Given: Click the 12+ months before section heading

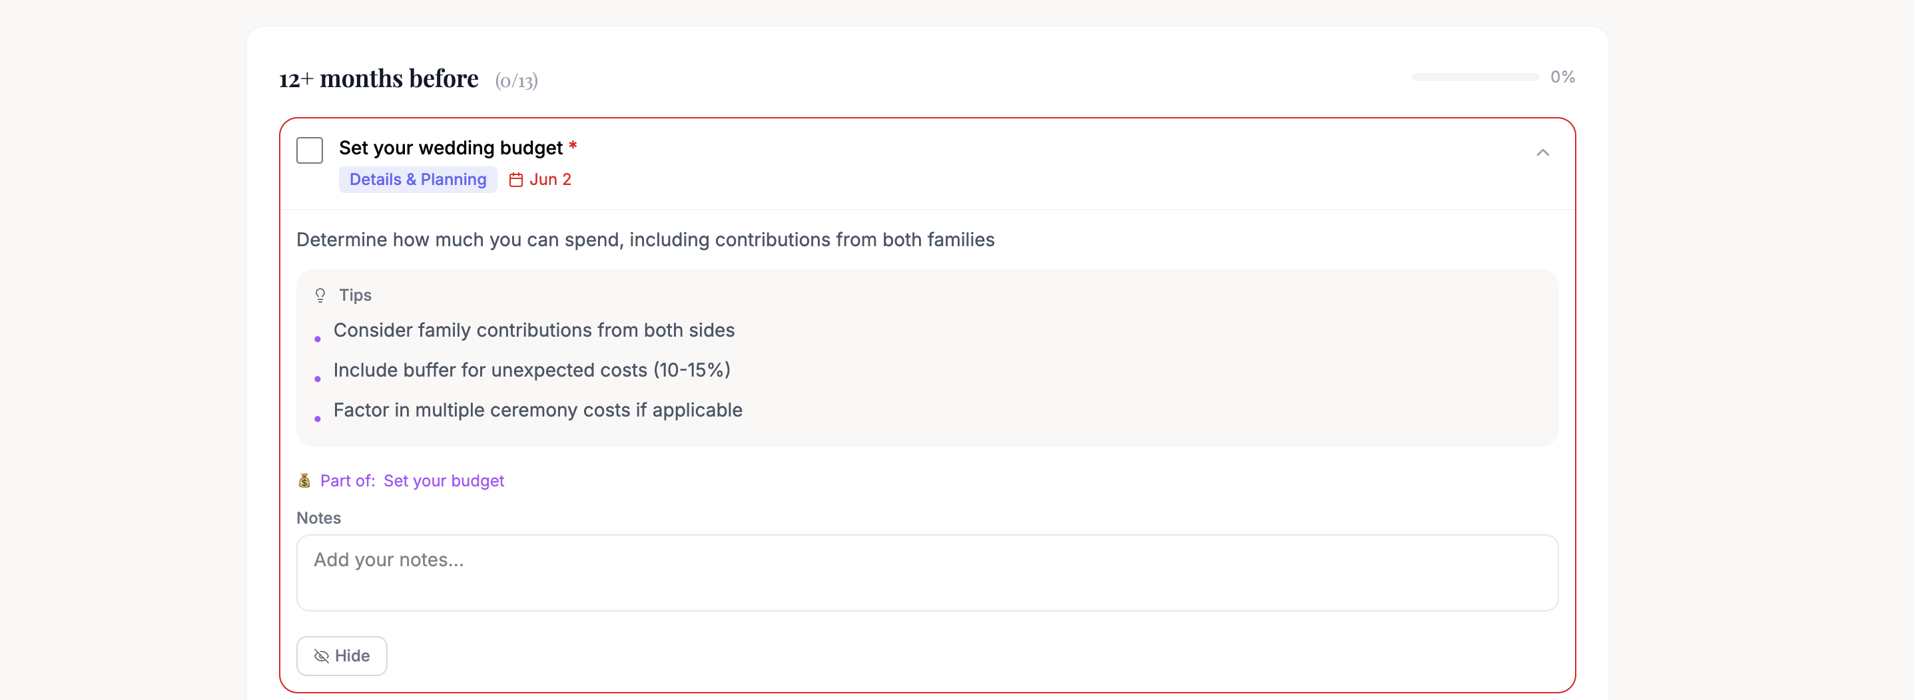Looking at the screenshot, I should (378, 77).
